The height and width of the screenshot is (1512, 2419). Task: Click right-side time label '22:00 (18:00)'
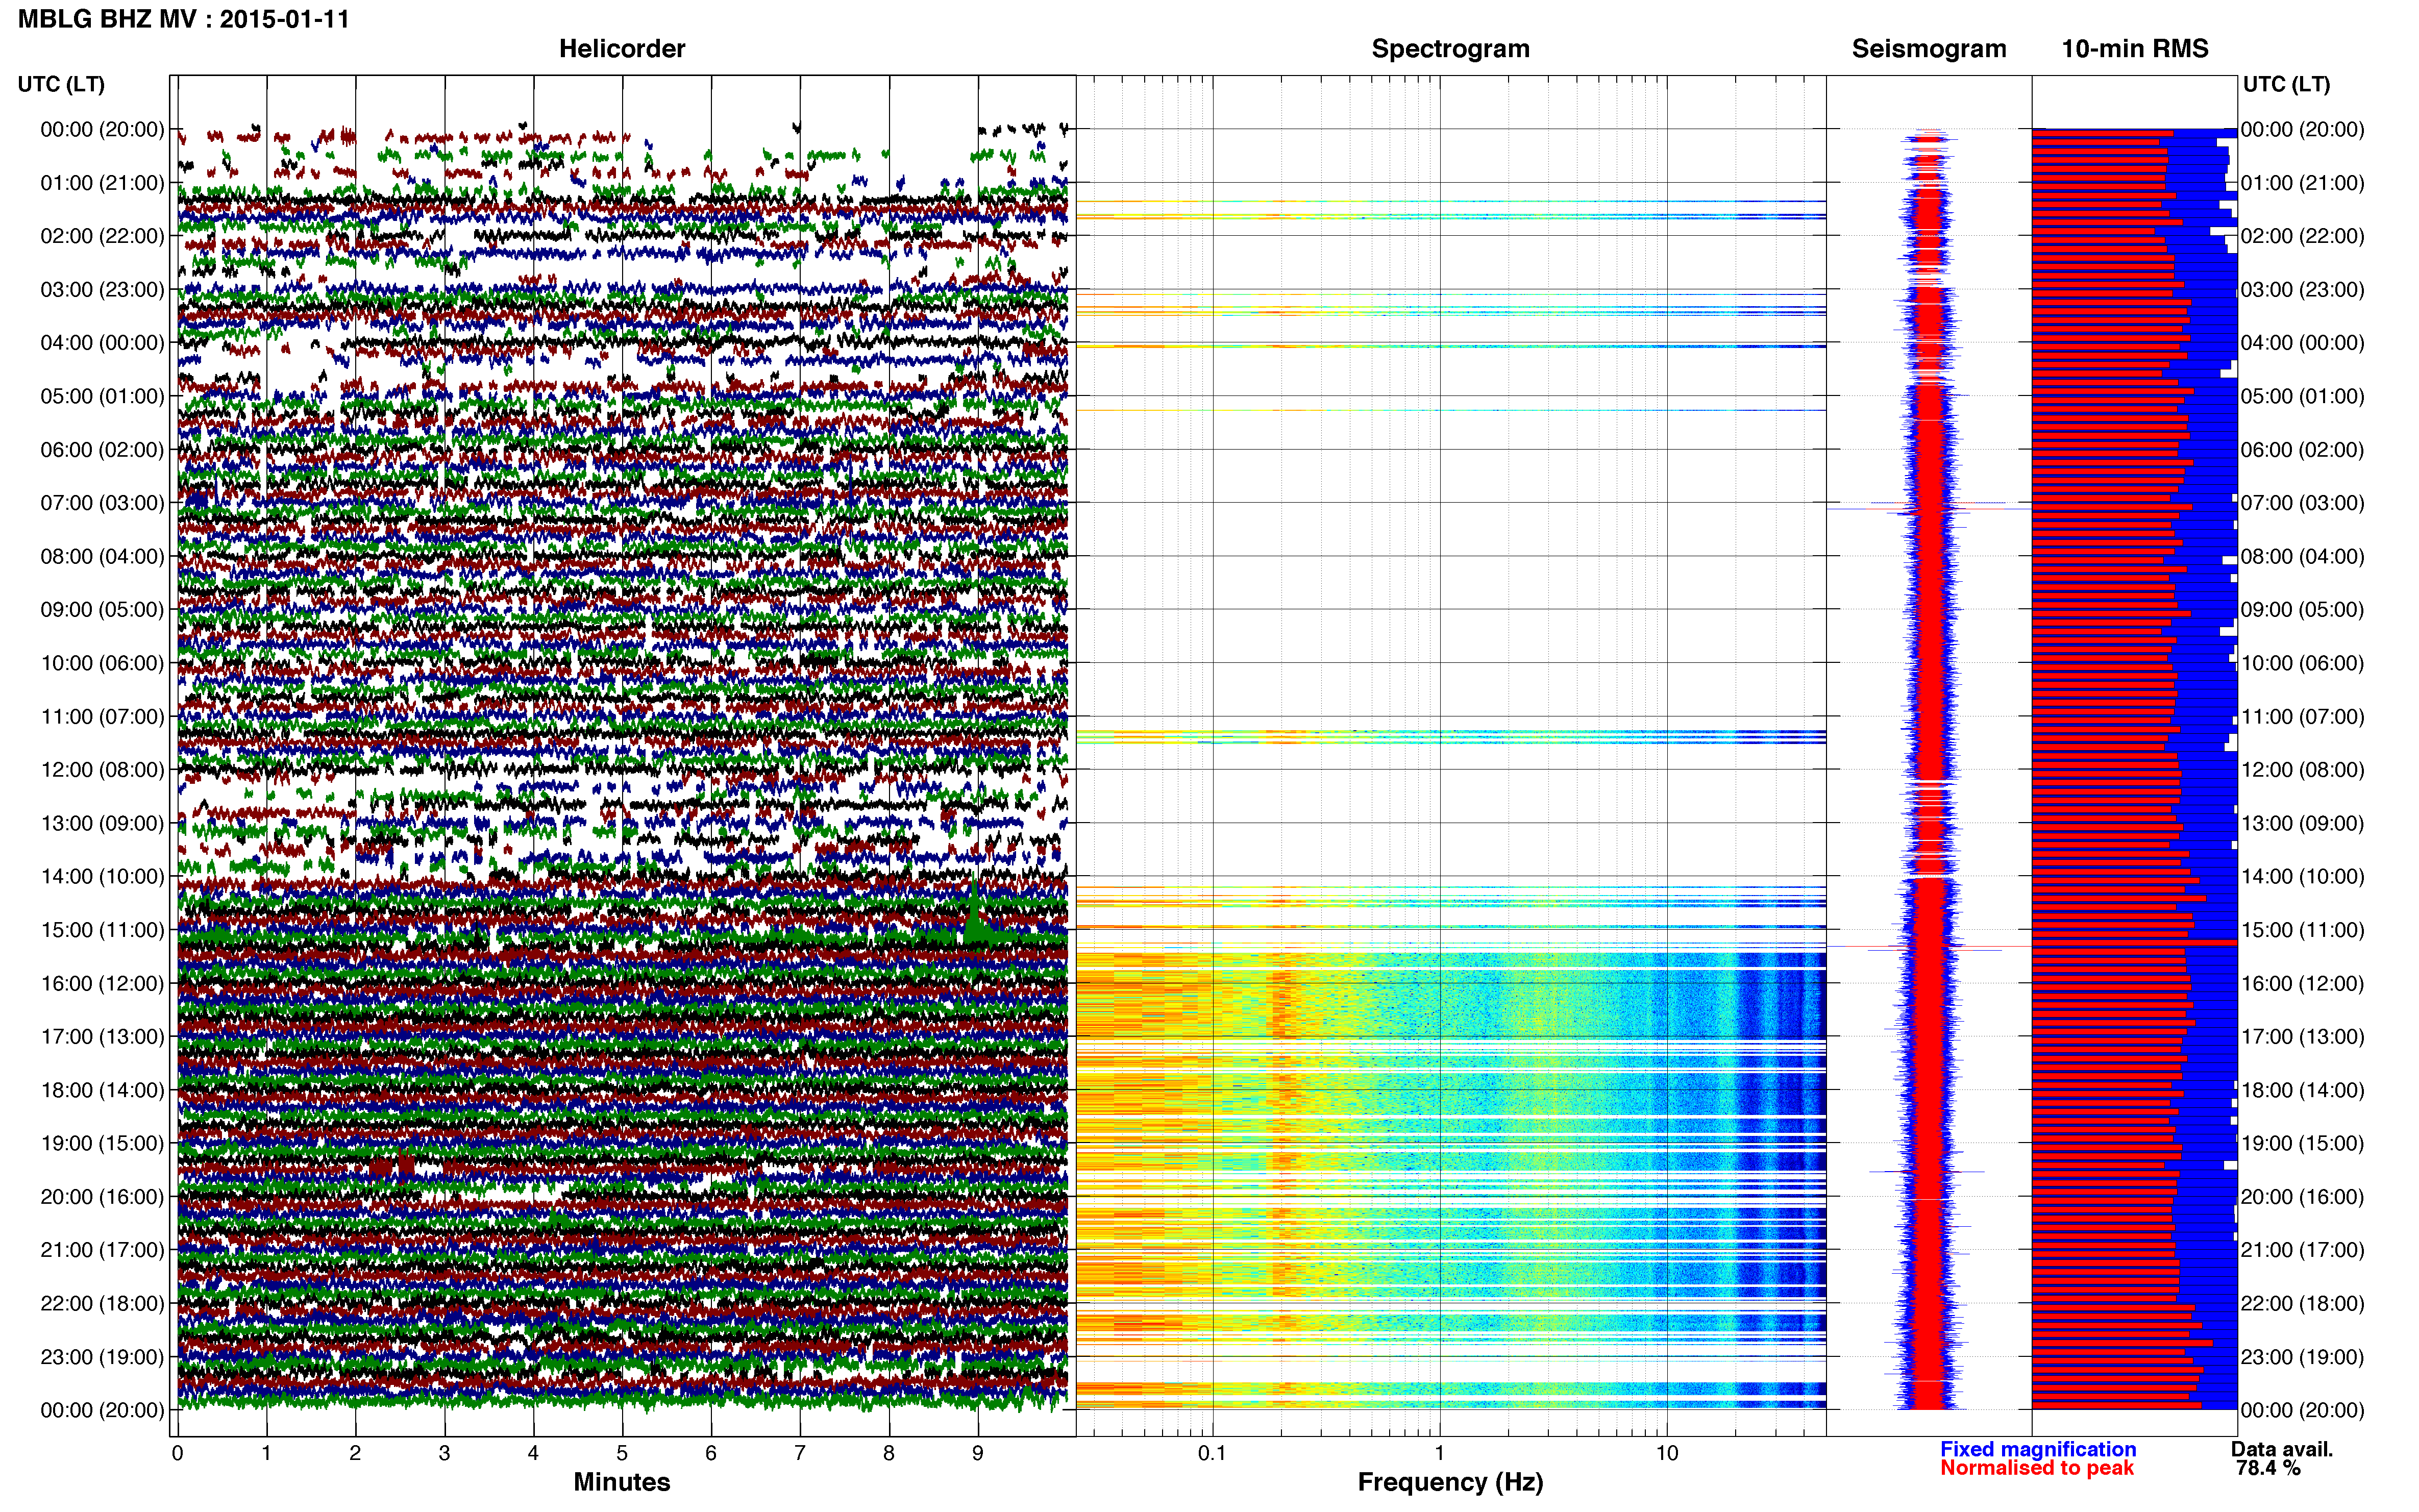pos(2302,1303)
